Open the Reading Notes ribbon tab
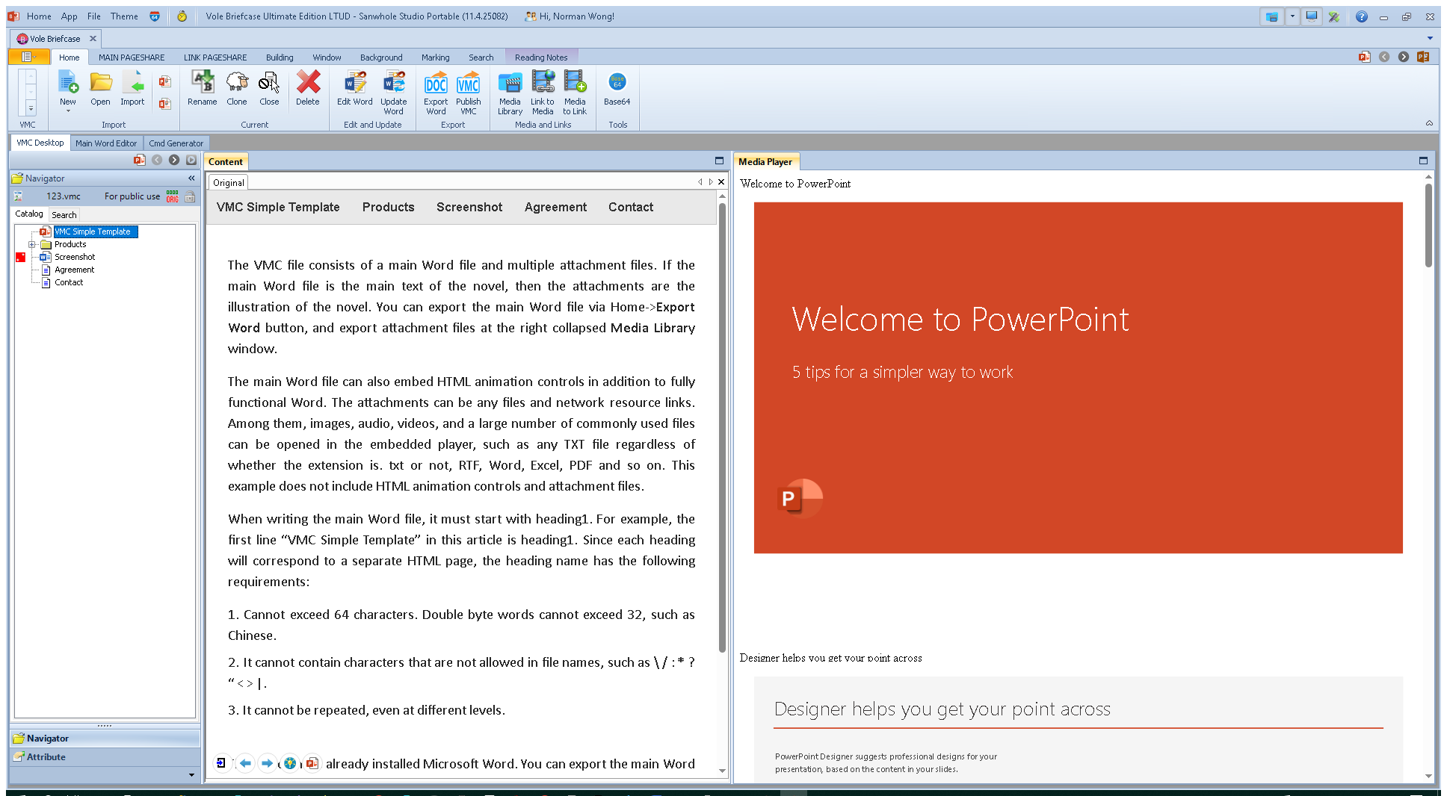This screenshot has width=1447, height=796. pos(541,57)
